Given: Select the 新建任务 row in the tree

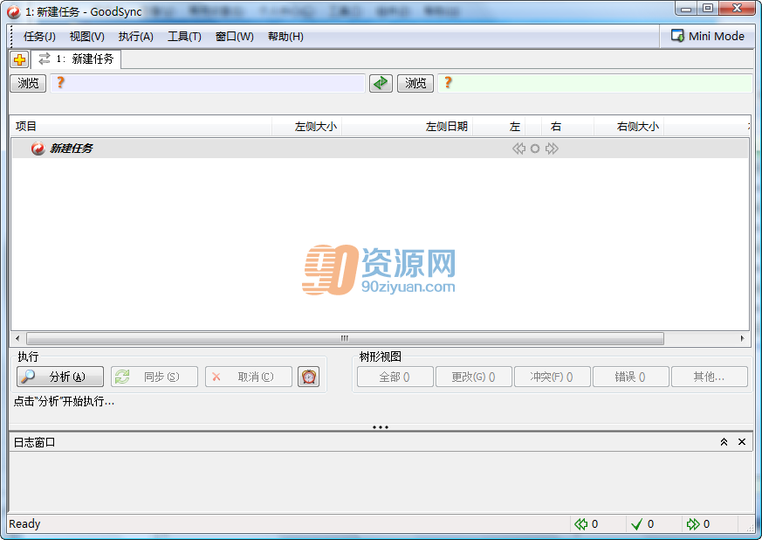Looking at the screenshot, I should click(x=380, y=149).
